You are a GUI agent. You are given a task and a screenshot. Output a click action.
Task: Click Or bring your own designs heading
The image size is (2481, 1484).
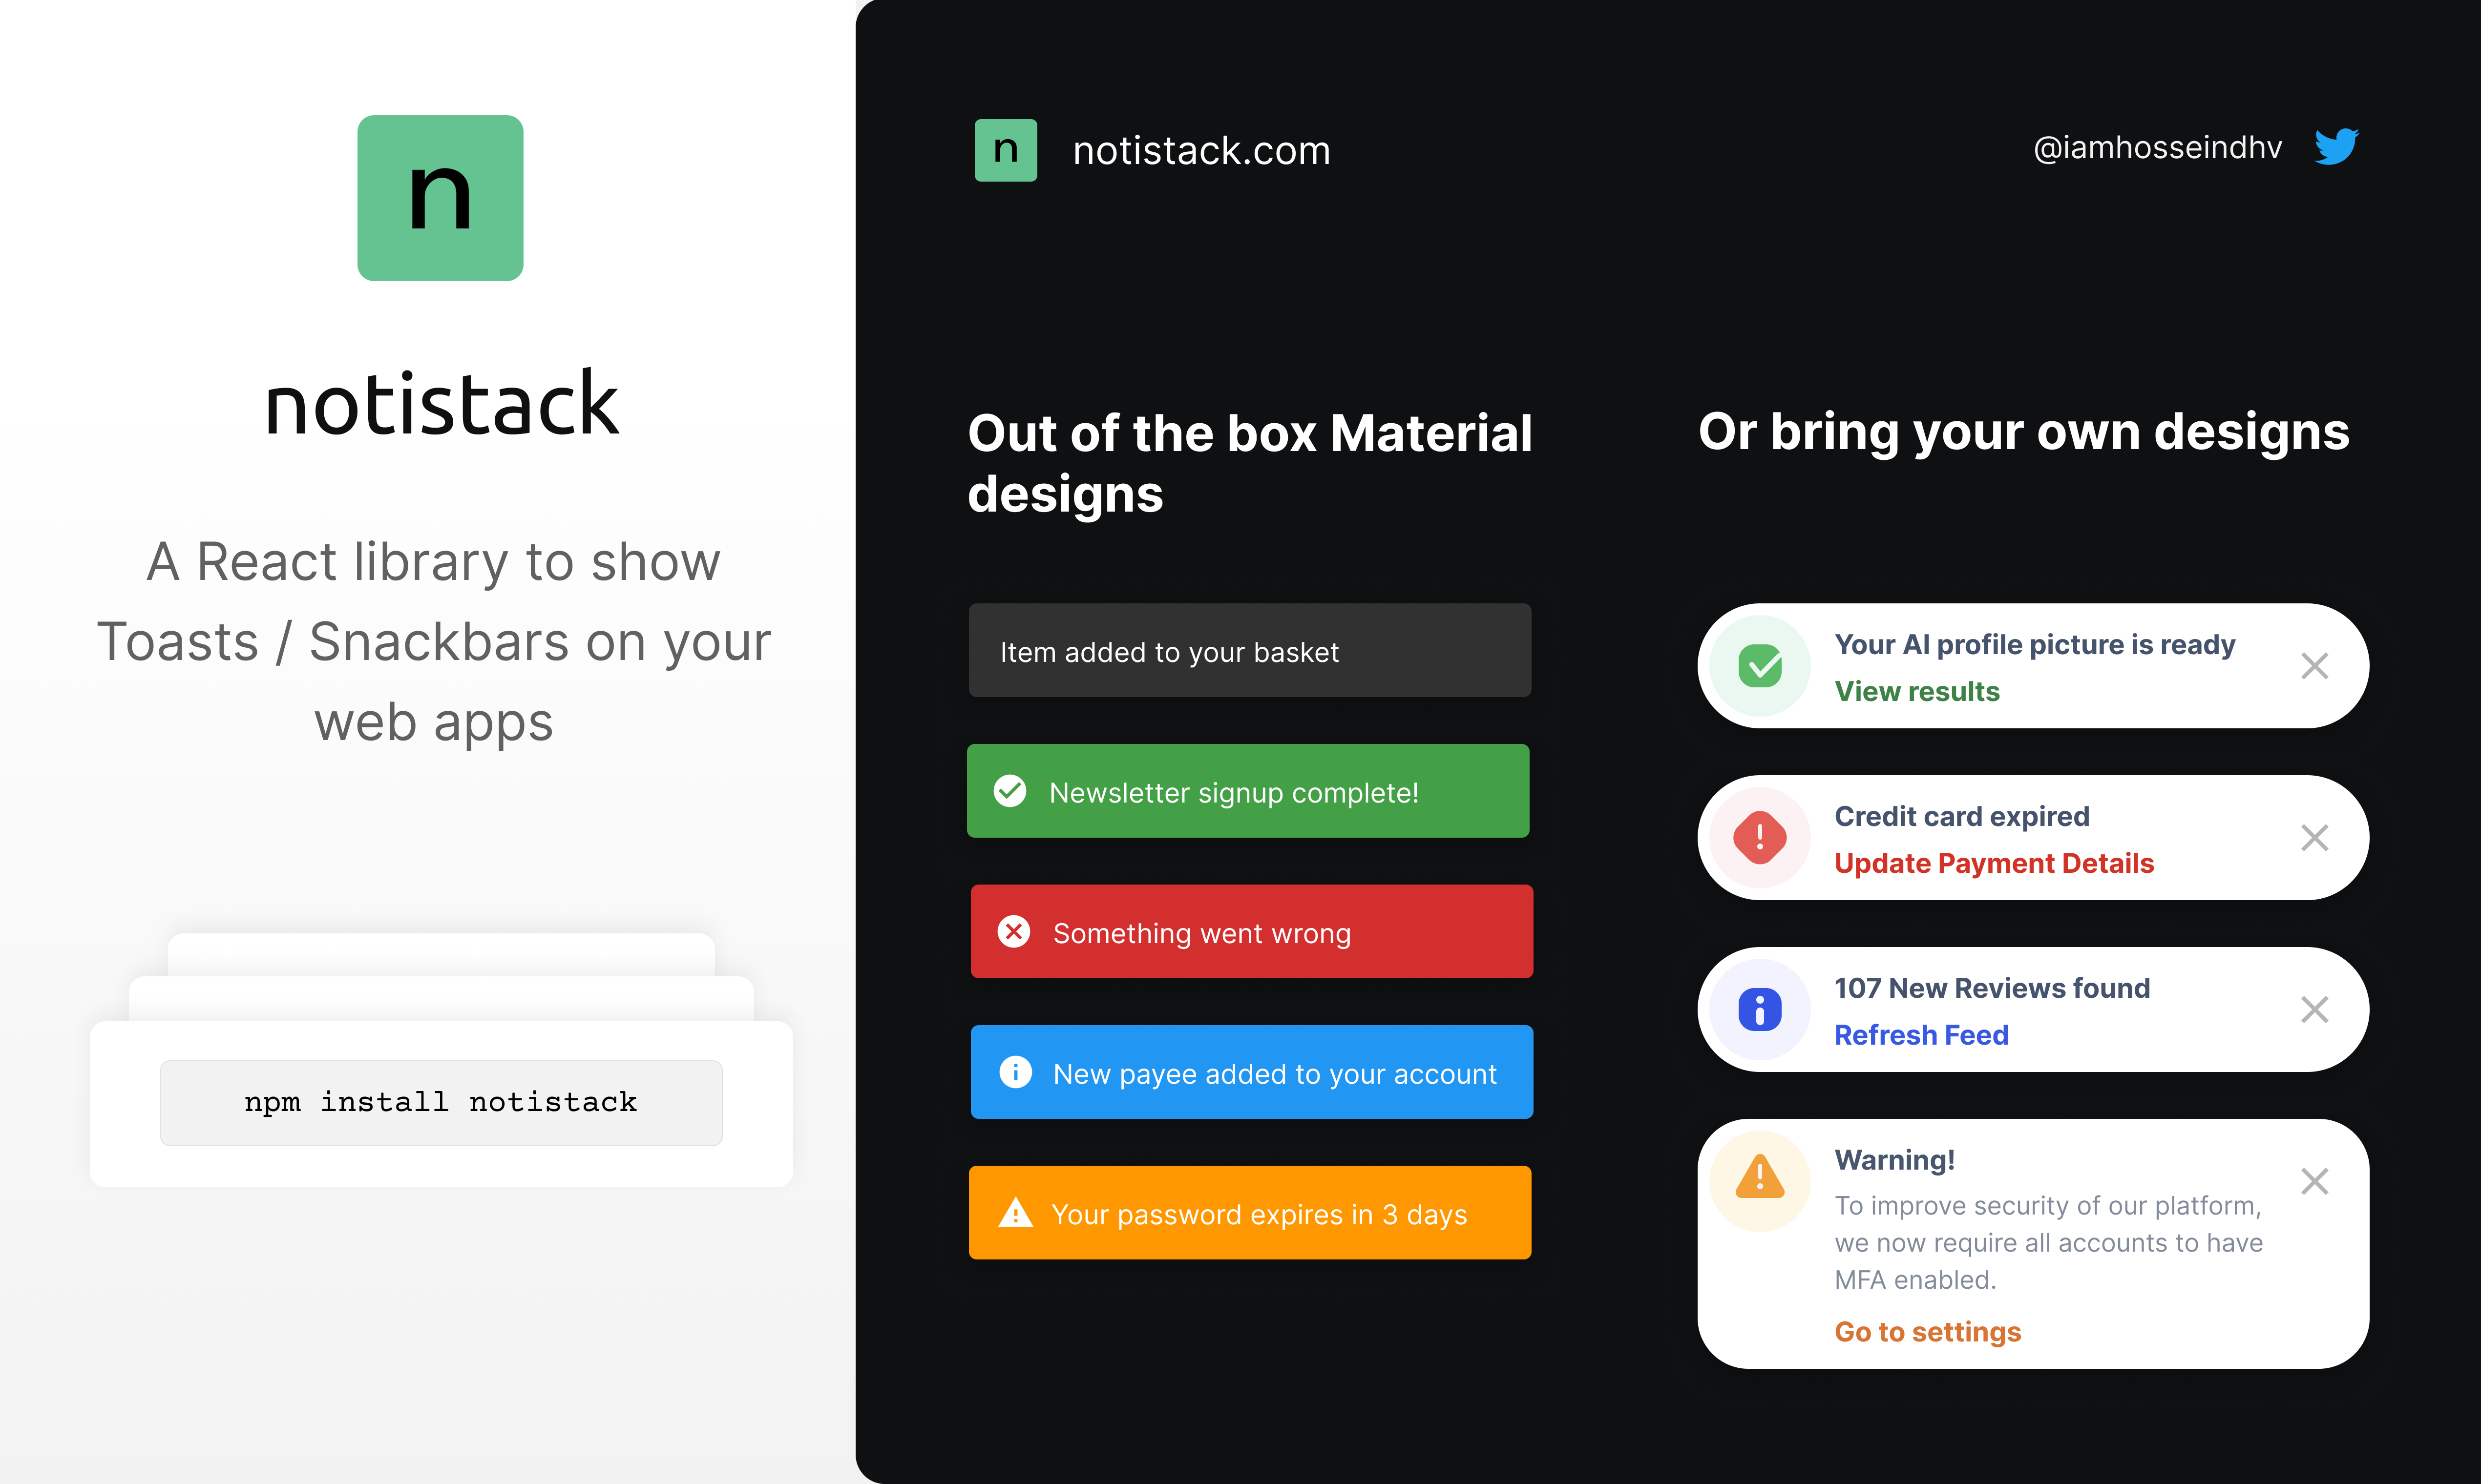2023,432
